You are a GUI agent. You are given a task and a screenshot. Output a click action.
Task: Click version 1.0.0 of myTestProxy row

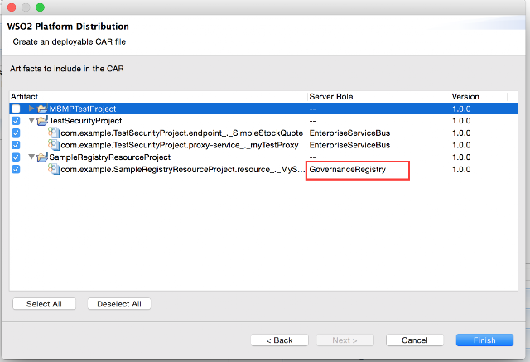pos(461,145)
